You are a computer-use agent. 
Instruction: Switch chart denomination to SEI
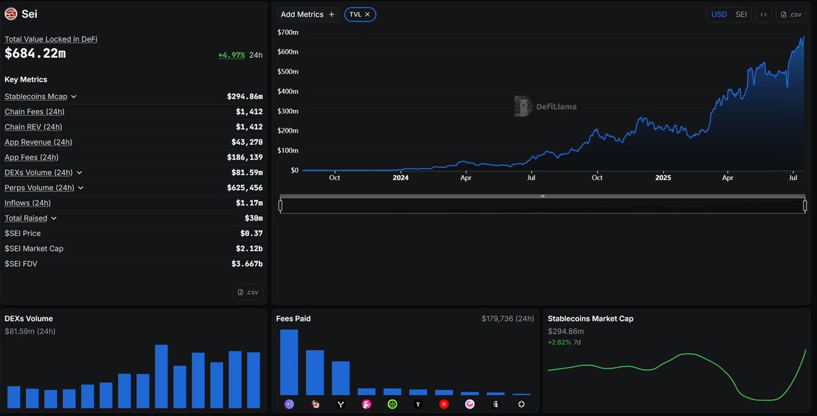(x=741, y=14)
